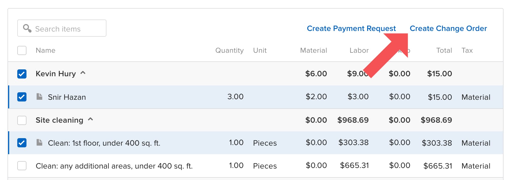
Task: Collapse the Kevin Hury group
Action: pos(83,73)
